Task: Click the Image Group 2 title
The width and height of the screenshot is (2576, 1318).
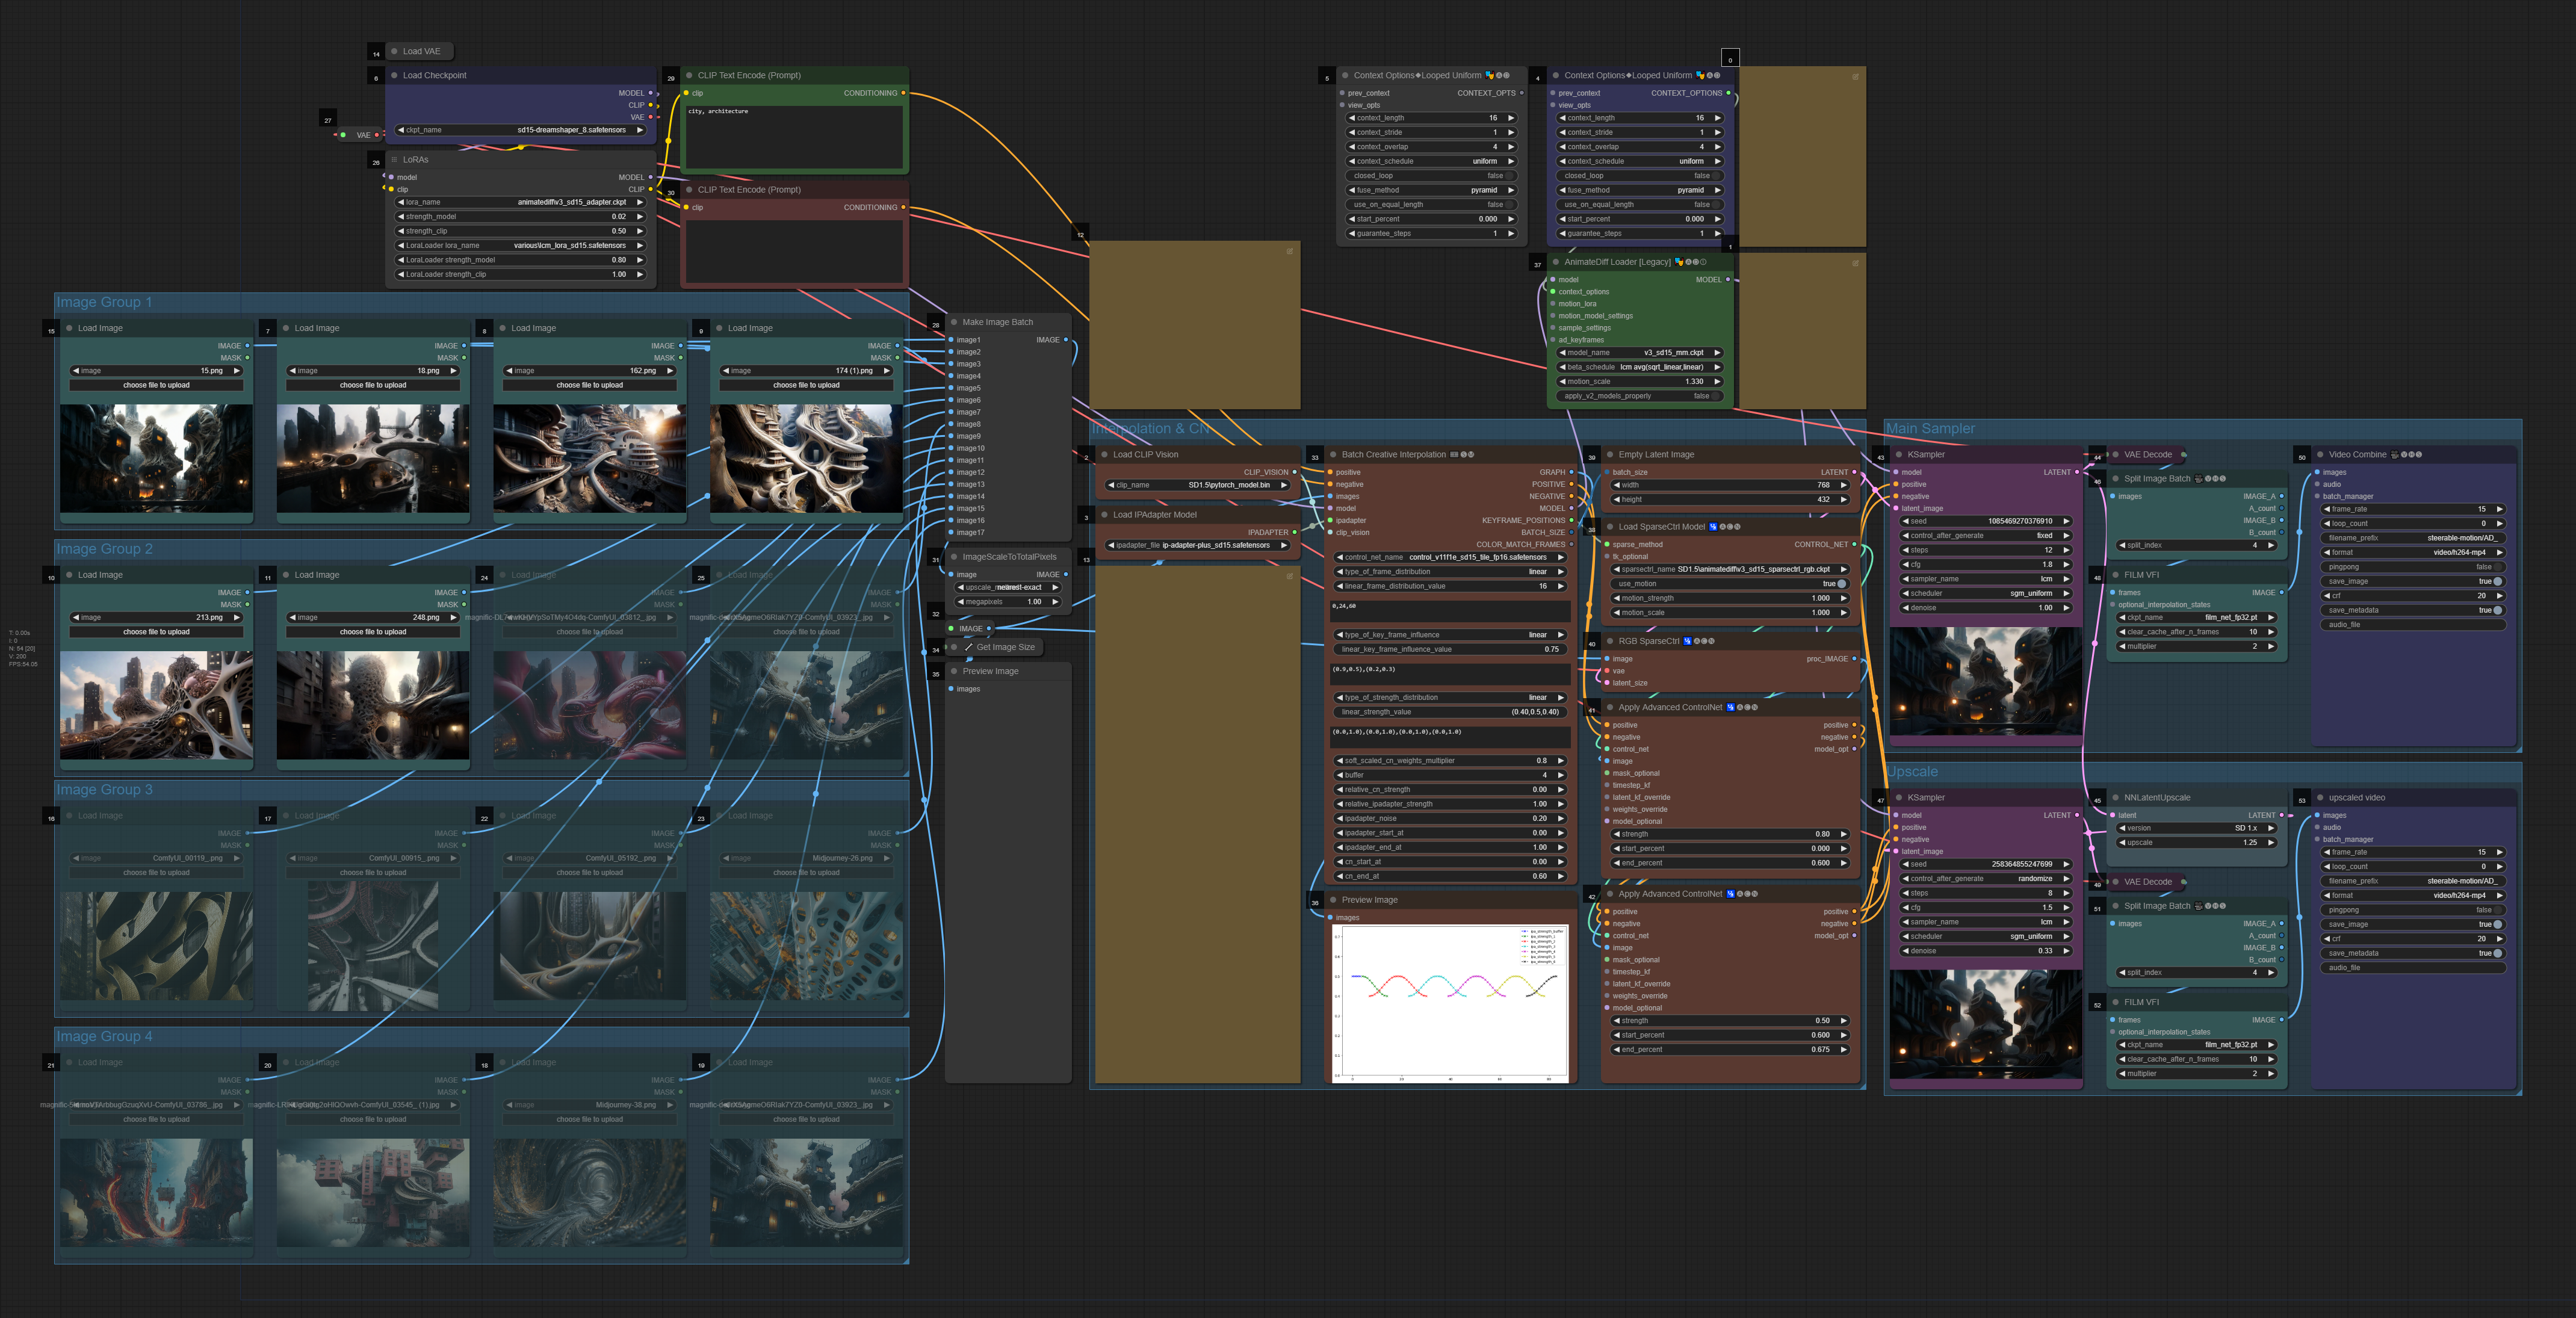Action: click(104, 549)
